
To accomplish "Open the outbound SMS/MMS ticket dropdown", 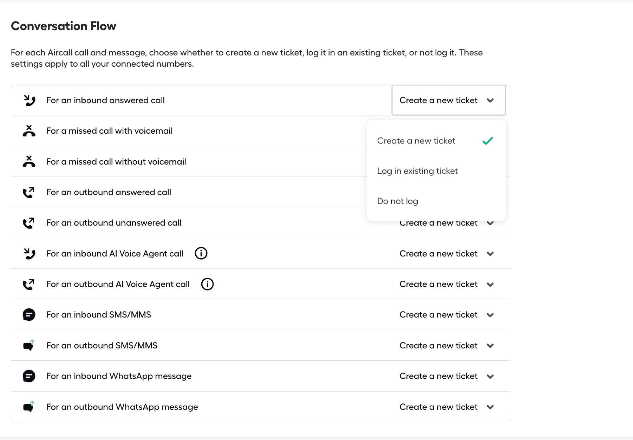I will pos(447,346).
